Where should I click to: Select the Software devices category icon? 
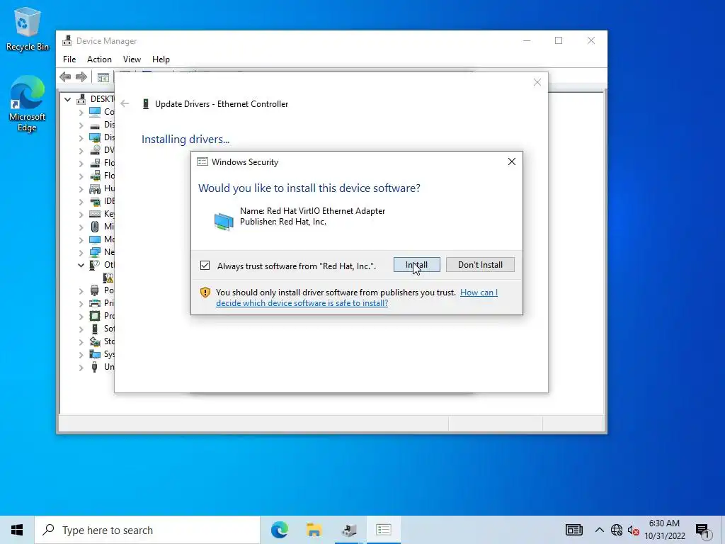coord(95,329)
